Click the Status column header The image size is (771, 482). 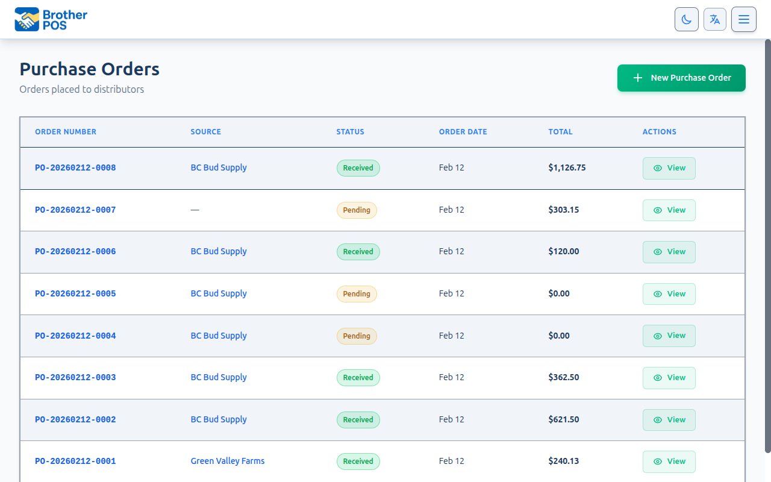click(x=350, y=132)
